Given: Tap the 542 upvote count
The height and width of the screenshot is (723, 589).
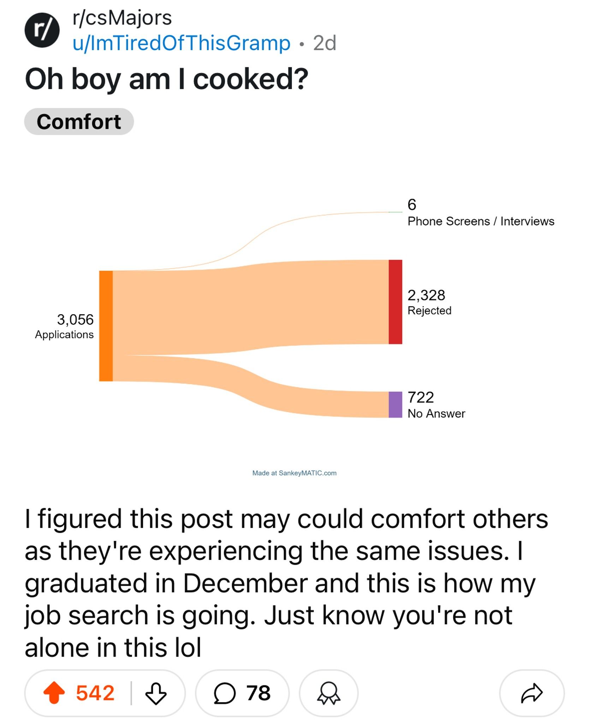Looking at the screenshot, I should click(95, 693).
